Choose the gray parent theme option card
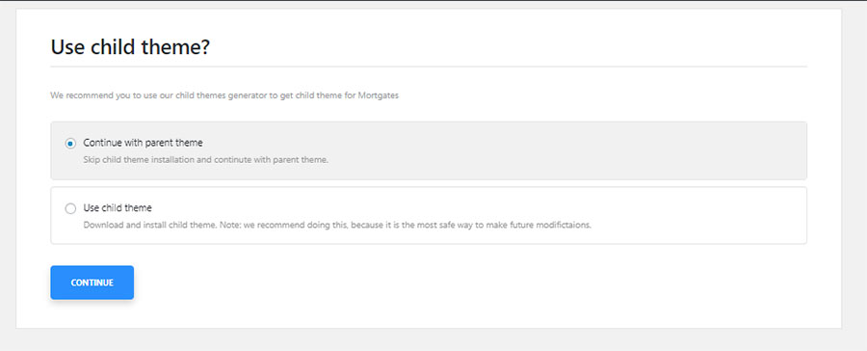Screen dimensions: 867x351 tap(429, 150)
